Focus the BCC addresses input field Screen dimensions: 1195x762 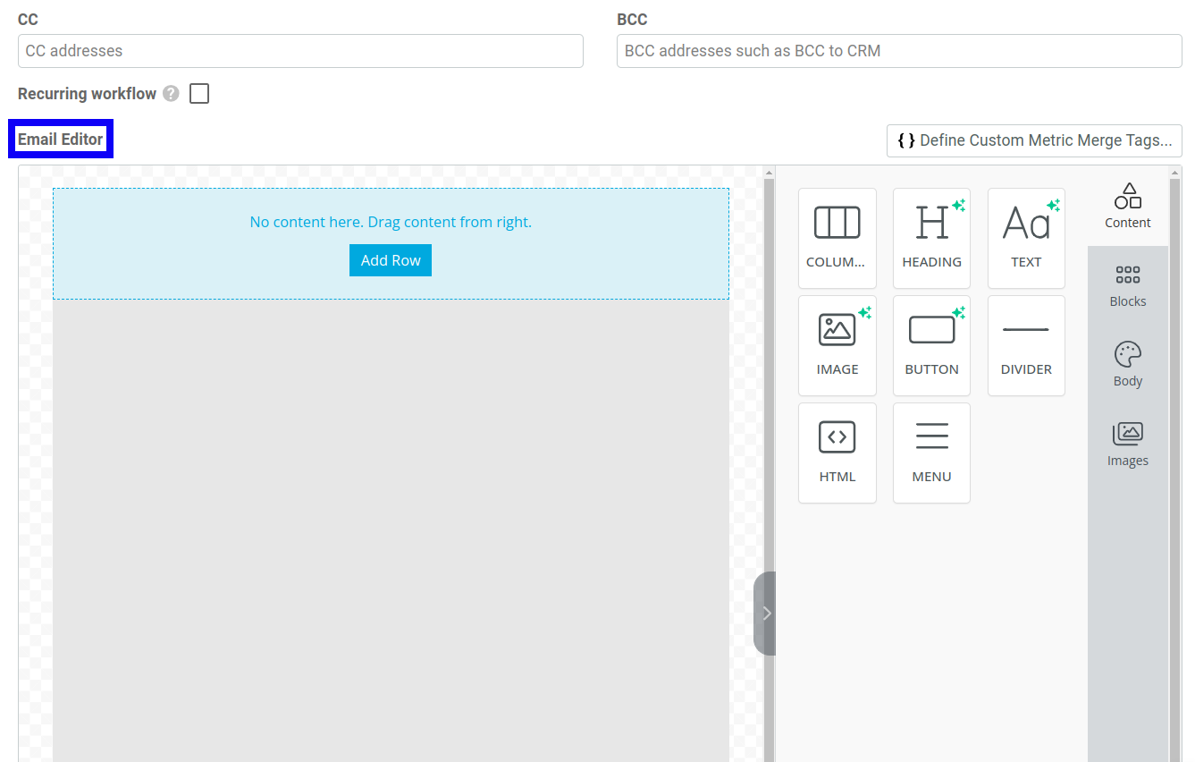899,51
